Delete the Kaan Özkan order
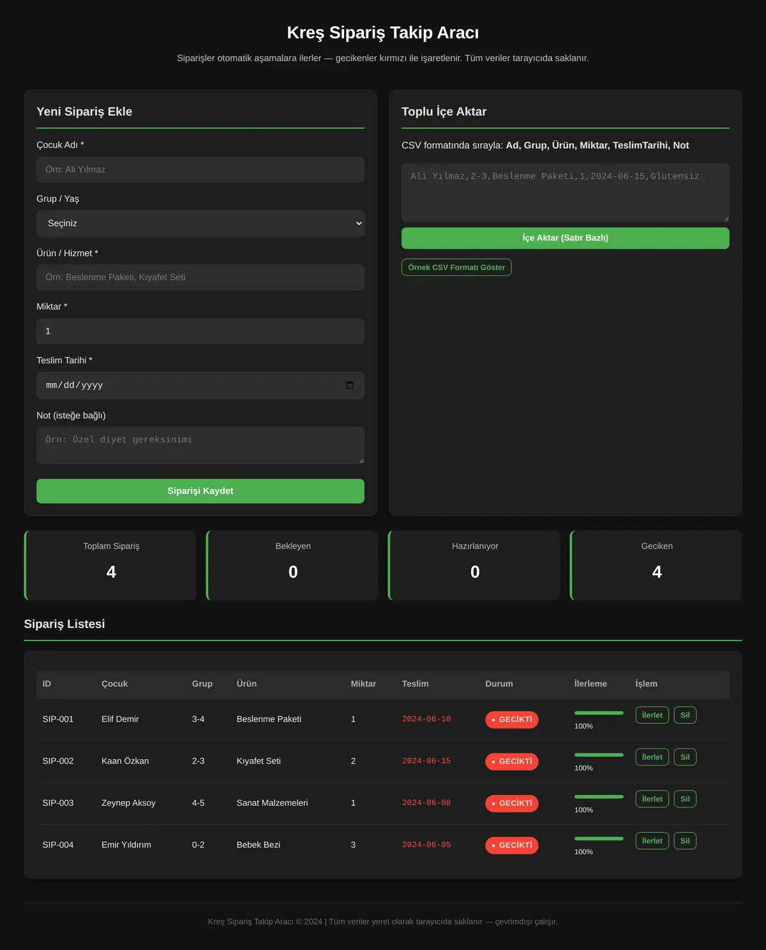766x950 pixels. [x=685, y=757]
